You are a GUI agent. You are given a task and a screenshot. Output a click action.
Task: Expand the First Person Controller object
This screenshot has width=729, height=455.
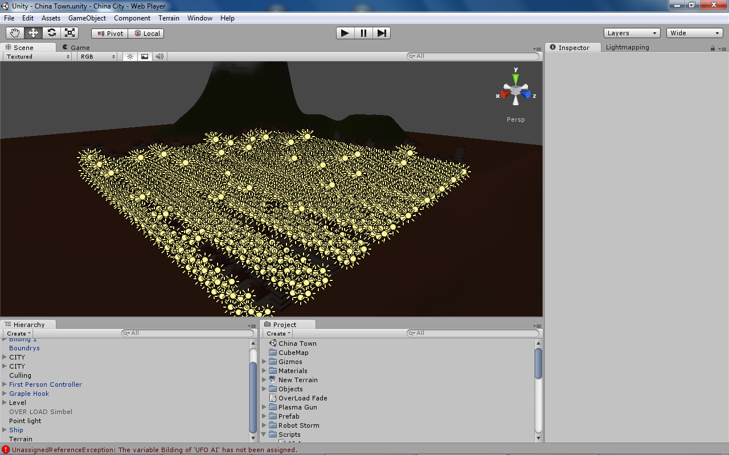pyautogui.click(x=5, y=384)
